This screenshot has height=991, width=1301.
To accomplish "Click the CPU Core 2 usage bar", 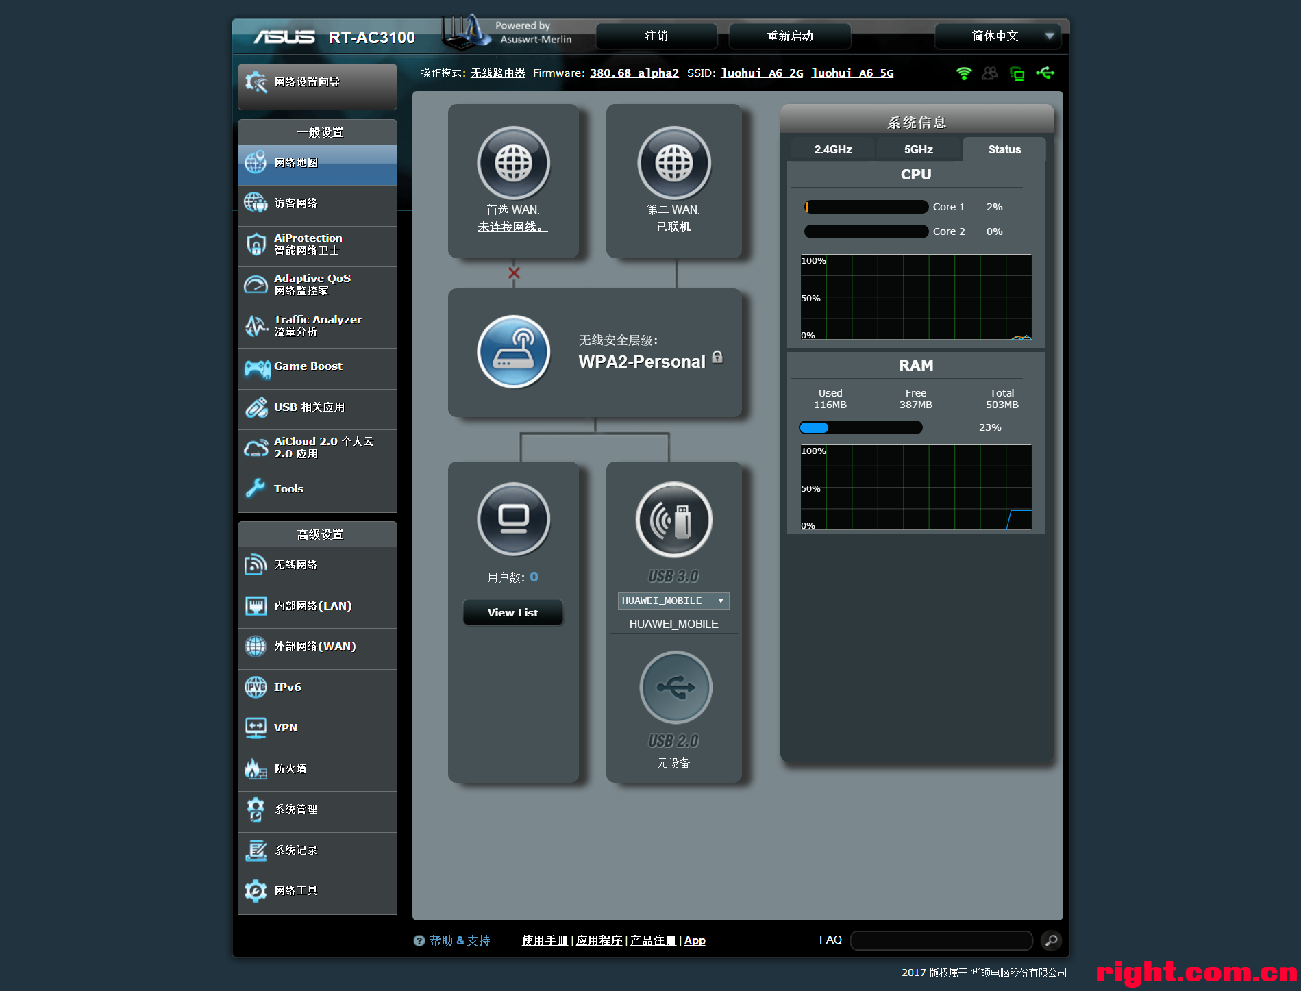I will pos(866,231).
